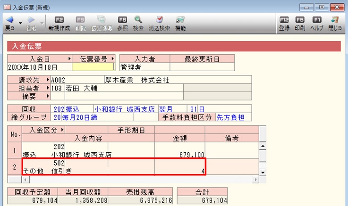Click the 検索 magnifier icon

(x=138, y=20)
